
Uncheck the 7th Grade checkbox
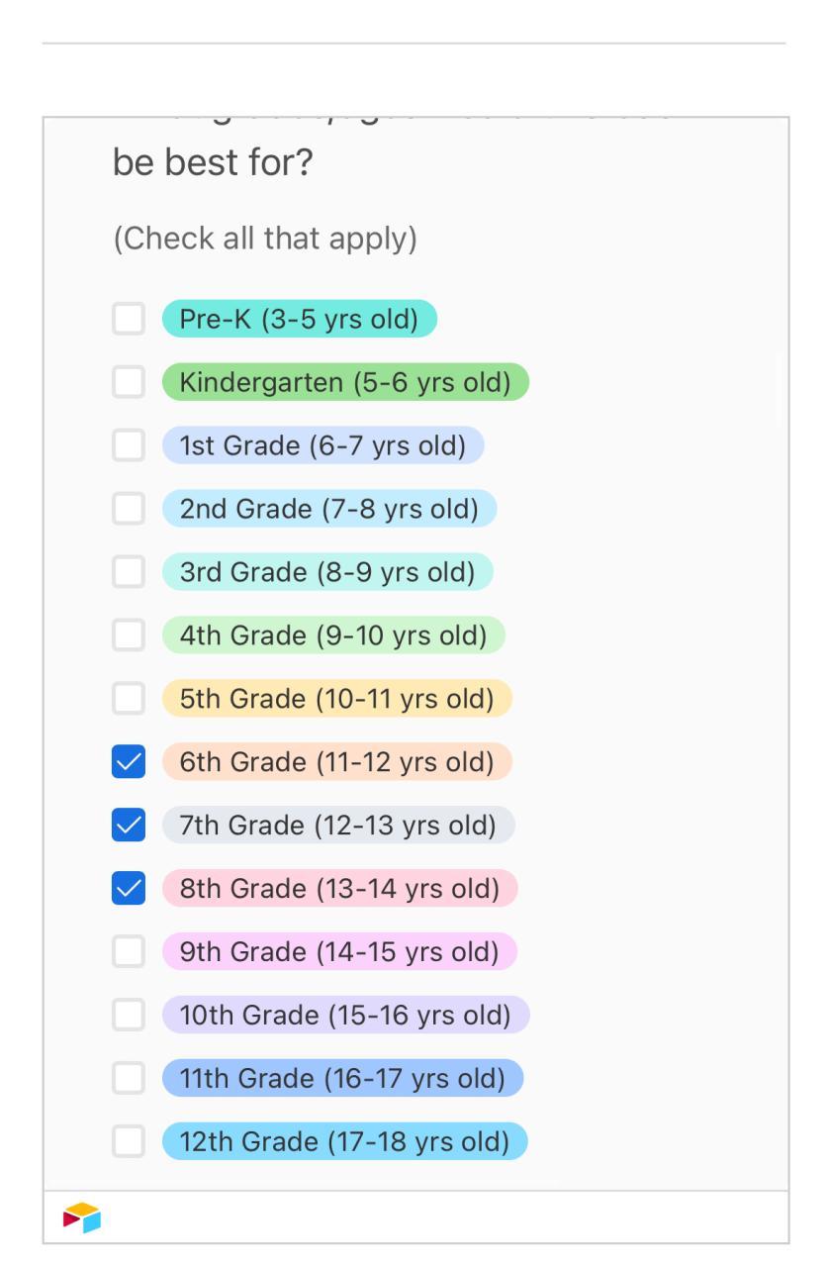point(129,826)
